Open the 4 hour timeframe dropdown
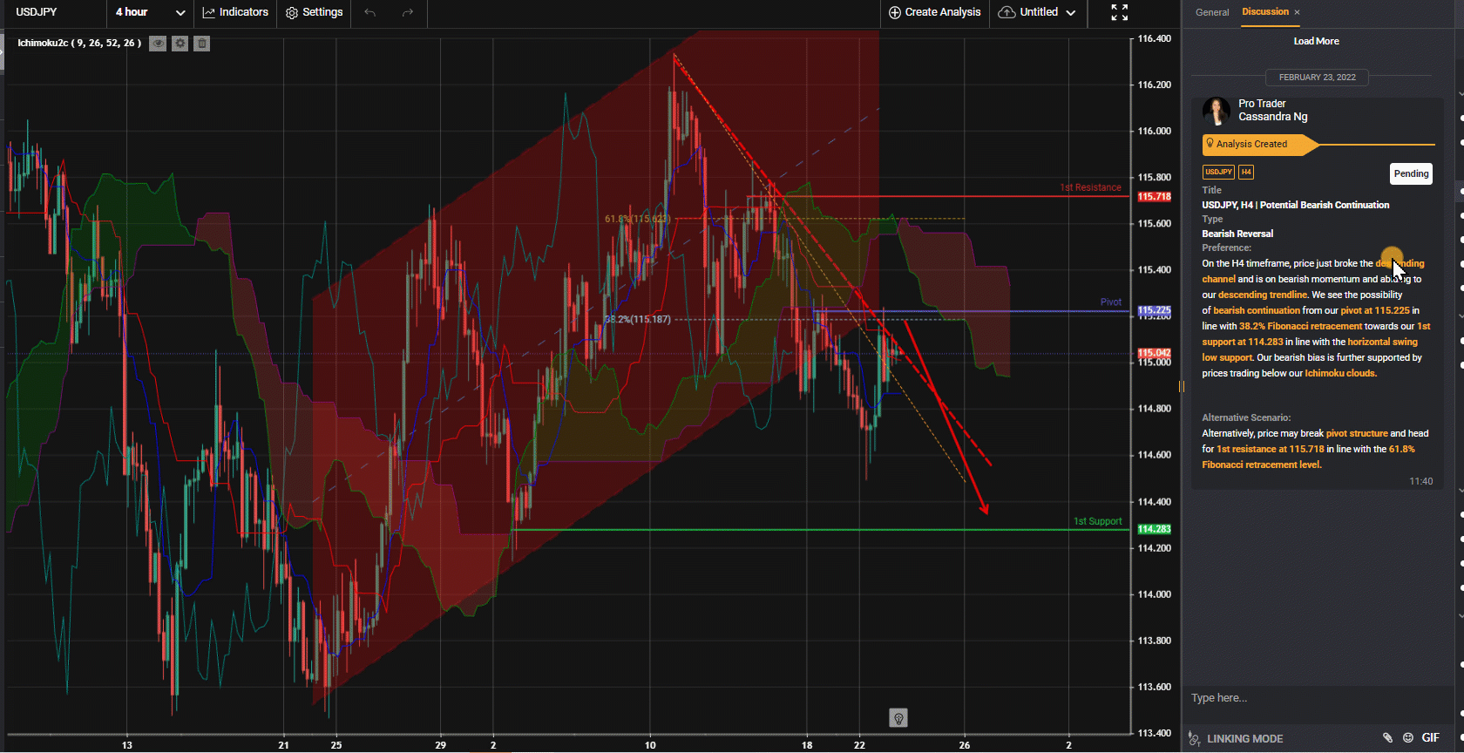1464x753 pixels. tap(150, 12)
